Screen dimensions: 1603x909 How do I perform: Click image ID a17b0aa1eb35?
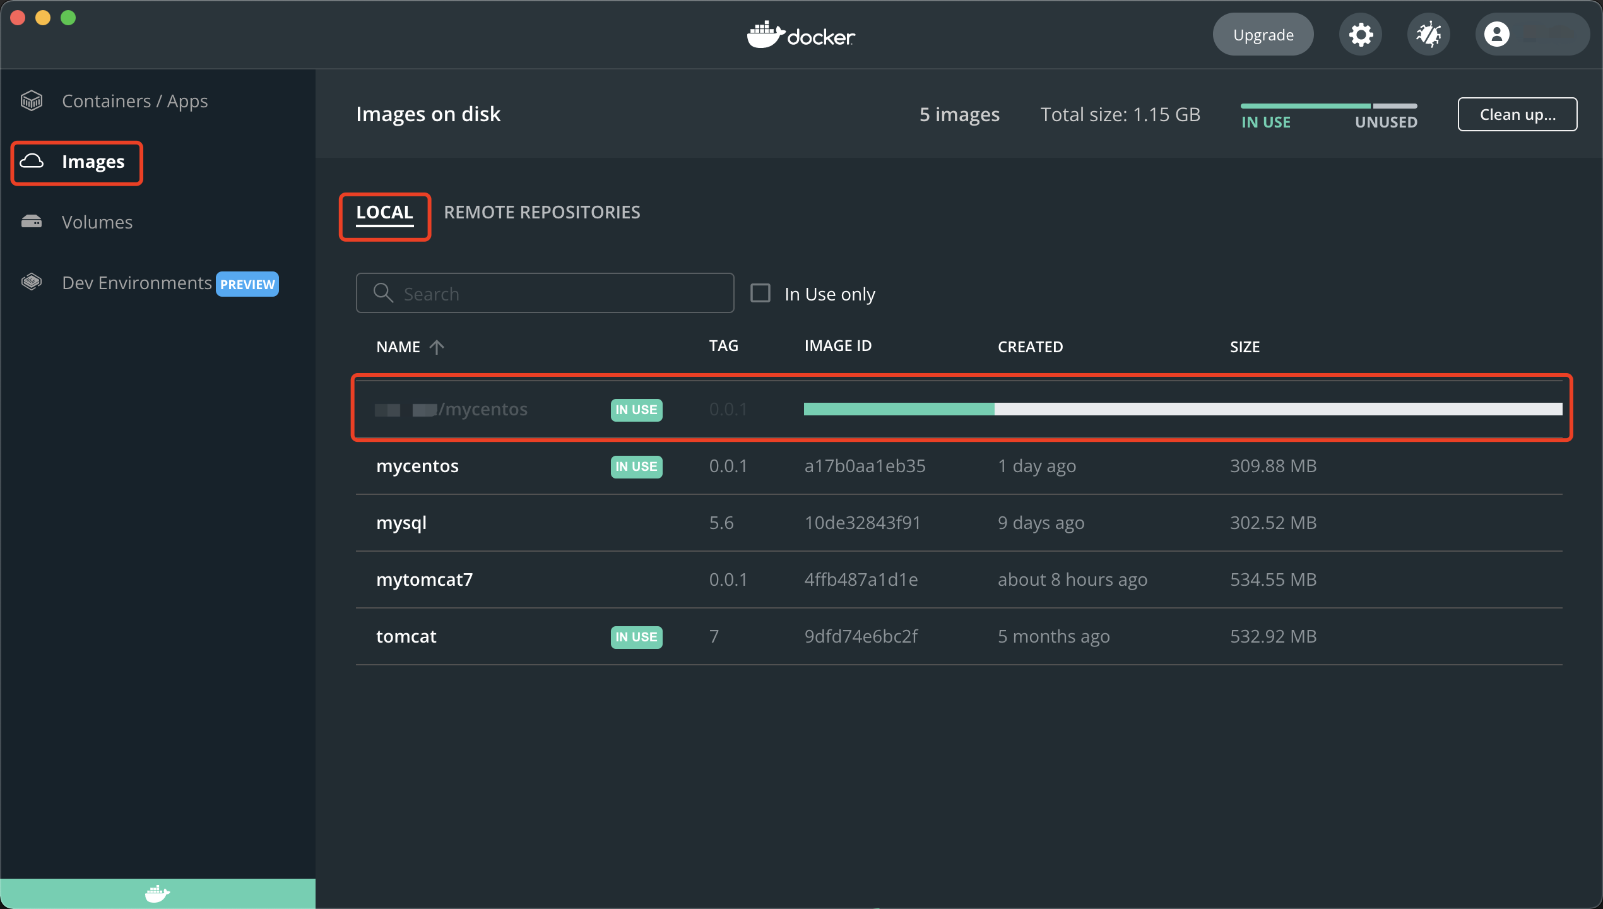pos(865,466)
